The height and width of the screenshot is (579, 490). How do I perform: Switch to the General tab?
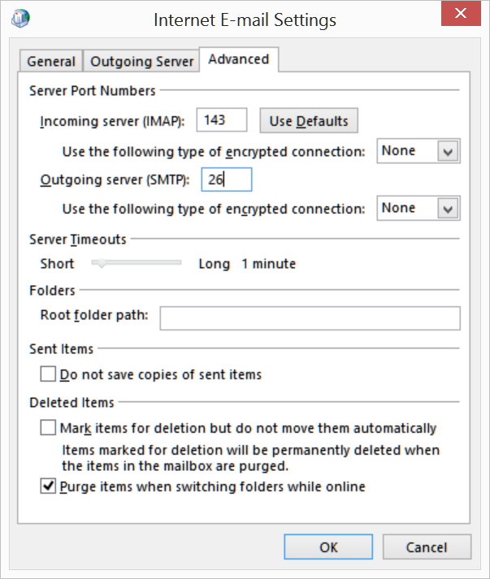51,62
